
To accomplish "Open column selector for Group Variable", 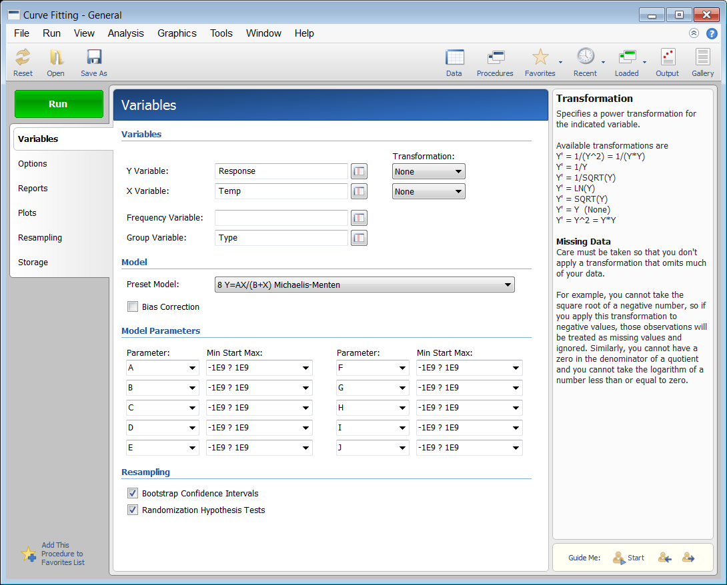I will tap(359, 238).
